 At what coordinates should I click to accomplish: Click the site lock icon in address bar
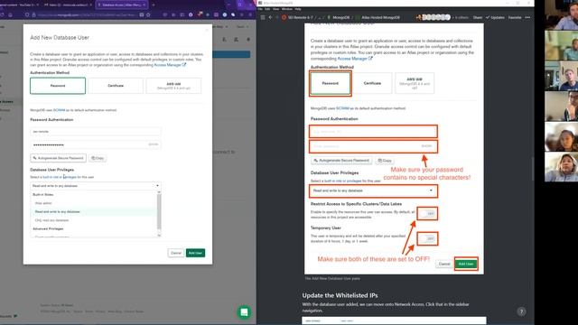click(x=33, y=14)
